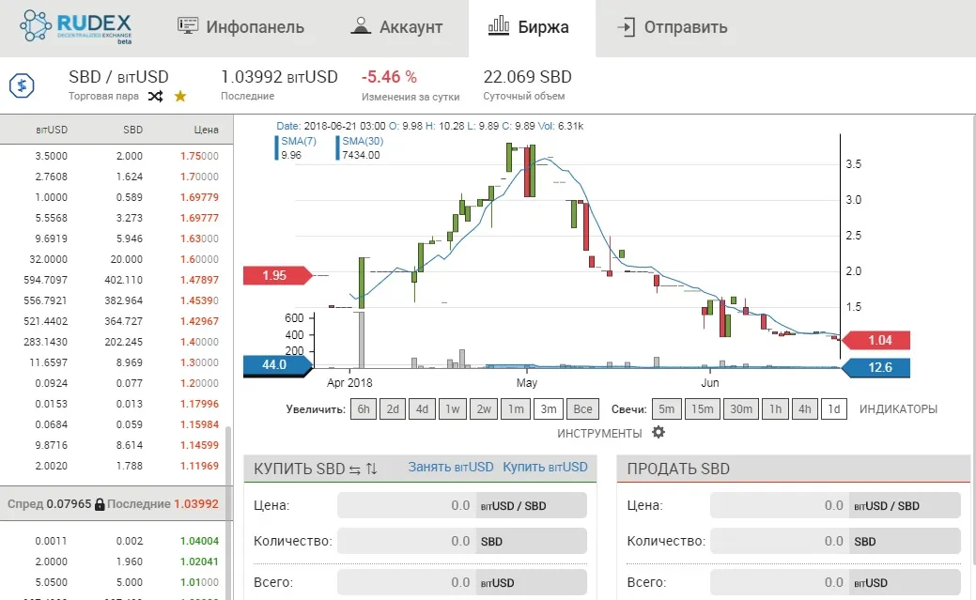Click sell Количество input field
This screenshot has width=976, height=600.
click(780, 541)
